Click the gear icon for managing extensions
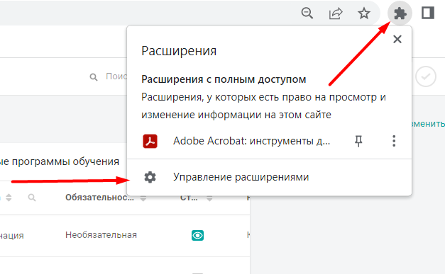Viewport: 445px width, 274px height. point(150,177)
